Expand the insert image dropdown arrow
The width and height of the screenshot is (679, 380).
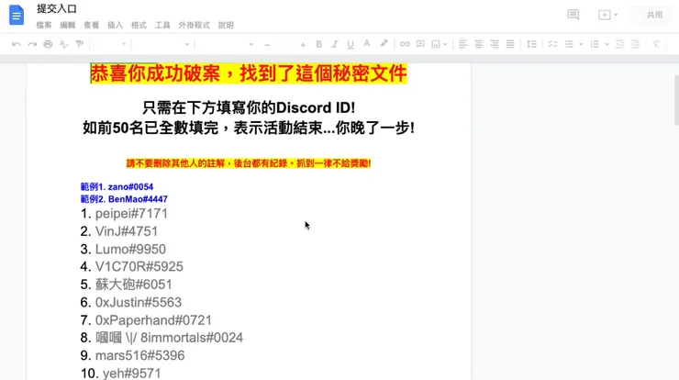(x=445, y=45)
